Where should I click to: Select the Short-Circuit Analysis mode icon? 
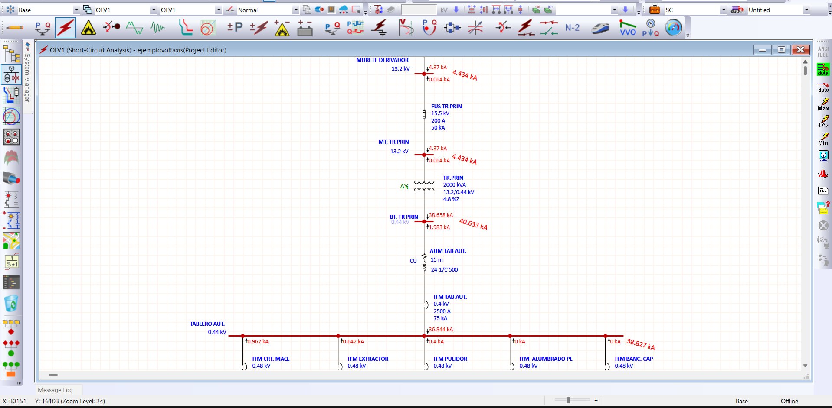click(66, 28)
